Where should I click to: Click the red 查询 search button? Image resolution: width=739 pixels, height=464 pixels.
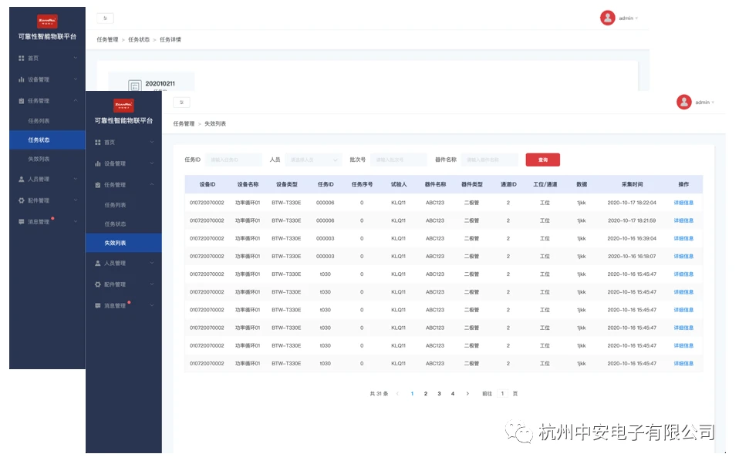[x=542, y=160]
